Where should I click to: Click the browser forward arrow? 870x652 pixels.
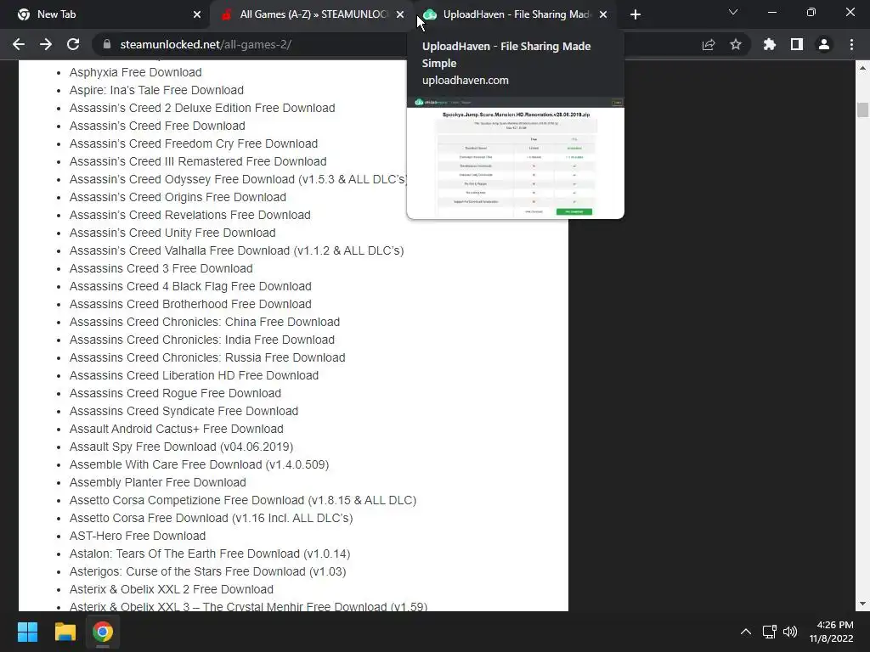pos(46,44)
